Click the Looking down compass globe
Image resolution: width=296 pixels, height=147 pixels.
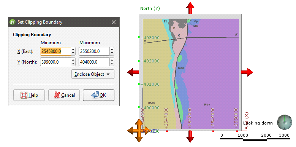pyautogui.click(x=285, y=122)
